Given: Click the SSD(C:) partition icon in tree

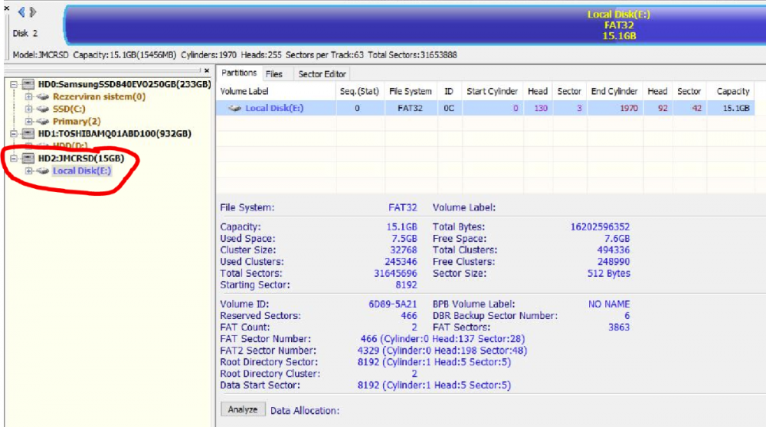Looking at the screenshot, I should pyautogui.click(x=42, y=109).
